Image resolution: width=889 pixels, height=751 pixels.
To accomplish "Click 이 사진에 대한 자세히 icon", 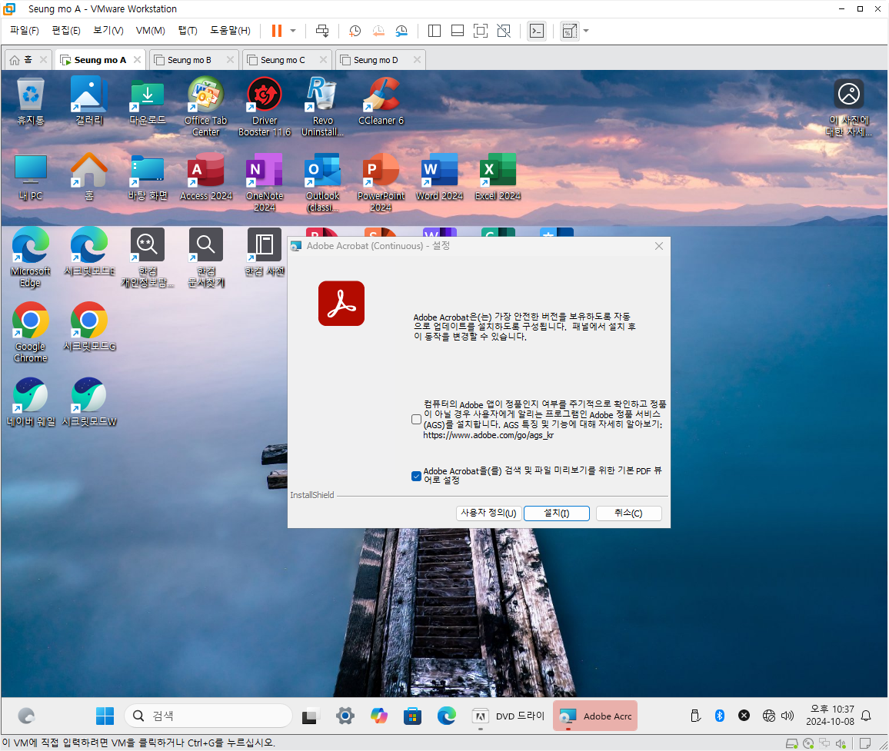I will pos(849,108).
